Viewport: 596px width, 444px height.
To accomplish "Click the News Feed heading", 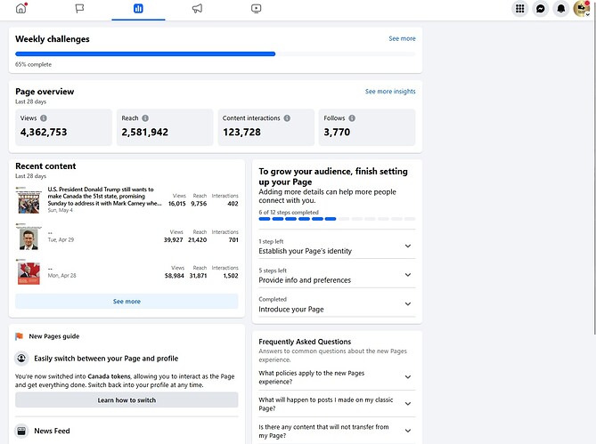I will [x=52, y=431].
